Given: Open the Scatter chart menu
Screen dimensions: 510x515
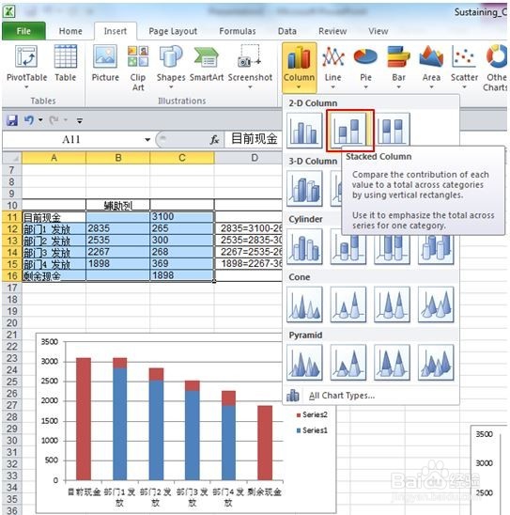Looking at the screenshot, I should tap(464, 68).
